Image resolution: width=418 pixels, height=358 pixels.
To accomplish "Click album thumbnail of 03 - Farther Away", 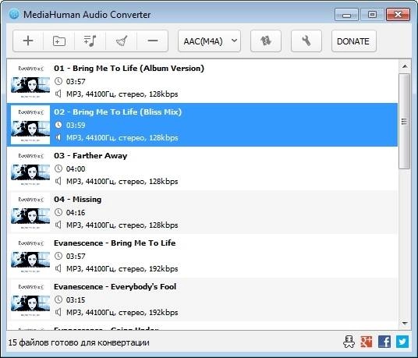I will coord(30,168).
